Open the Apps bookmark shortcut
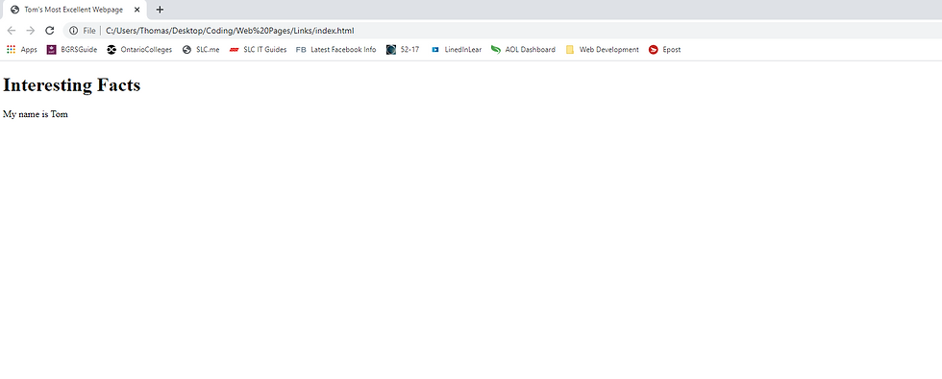 [x=21, y=50]
